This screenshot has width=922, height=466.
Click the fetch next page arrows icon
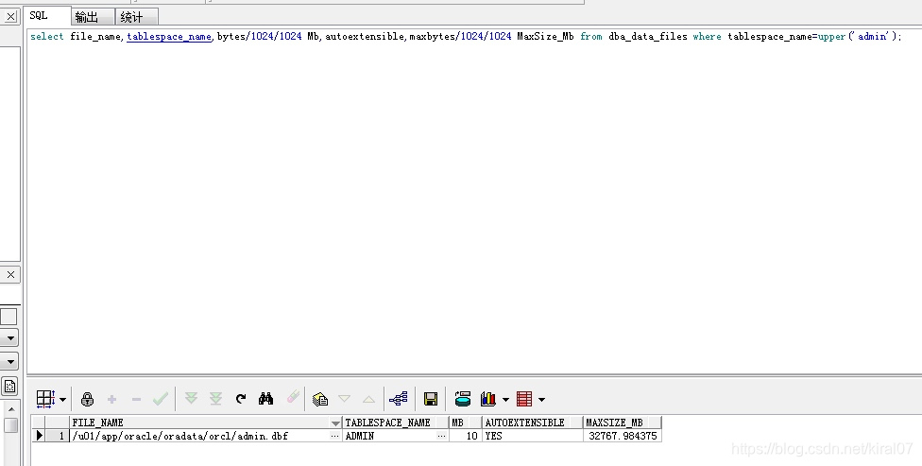coord(191,398)
